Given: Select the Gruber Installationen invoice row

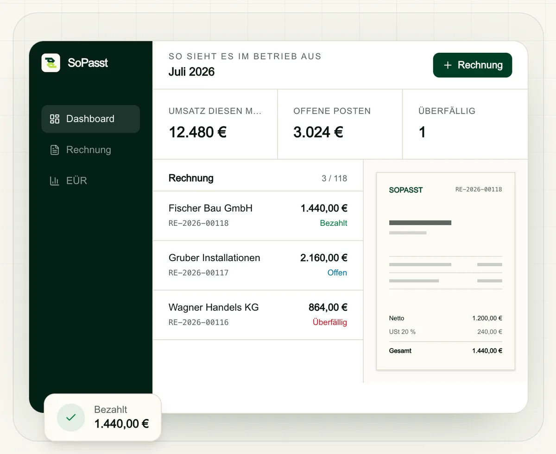Looking at the screenshot, I should (x=258, y=265).
